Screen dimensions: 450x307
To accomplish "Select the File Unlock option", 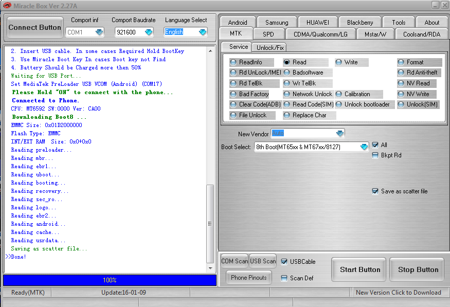I will coord(233,115).
